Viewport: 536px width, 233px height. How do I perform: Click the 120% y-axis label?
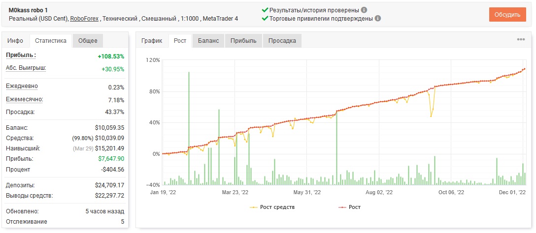click(153, 60)
